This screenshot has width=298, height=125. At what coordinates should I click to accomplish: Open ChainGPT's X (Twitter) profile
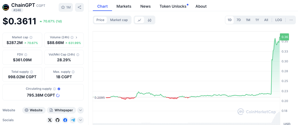(x=50, y=120)
